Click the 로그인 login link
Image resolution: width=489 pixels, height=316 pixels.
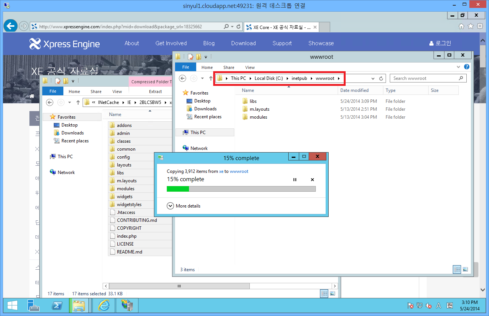[440, 43]
